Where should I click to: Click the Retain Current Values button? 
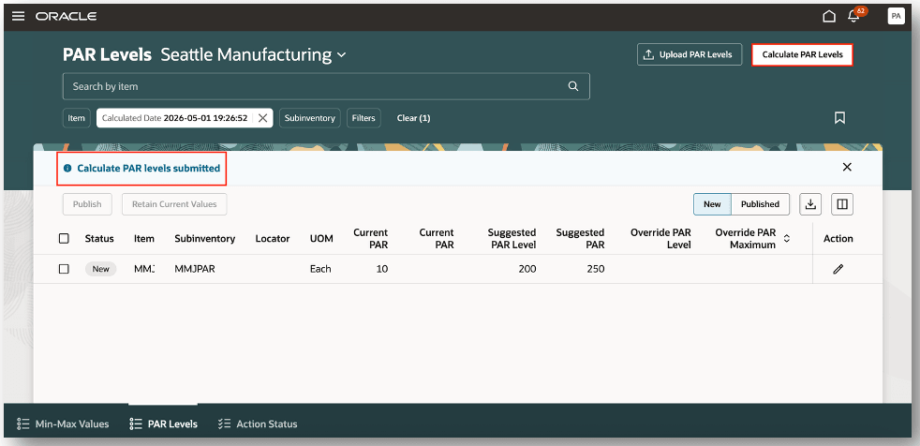tap(174, 204)
